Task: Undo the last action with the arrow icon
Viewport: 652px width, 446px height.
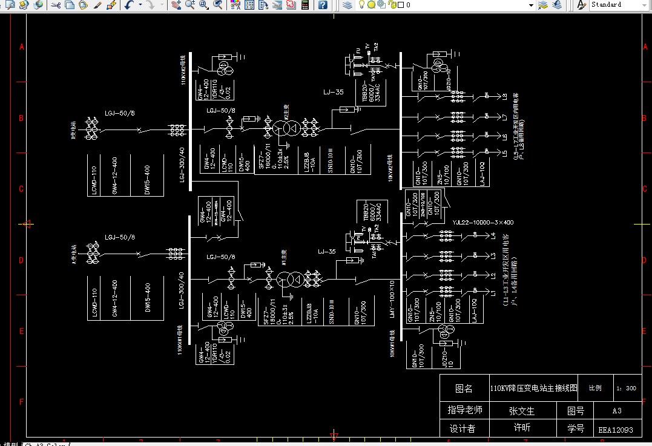Action: [x=130, y=5]
